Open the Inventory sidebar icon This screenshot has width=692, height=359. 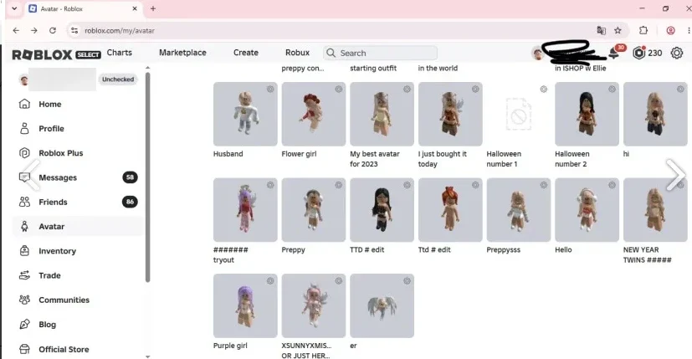[25, 251]
